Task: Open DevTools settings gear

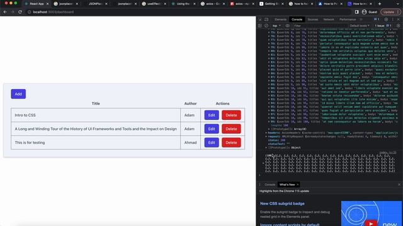Action: click(x=386, y=19)
